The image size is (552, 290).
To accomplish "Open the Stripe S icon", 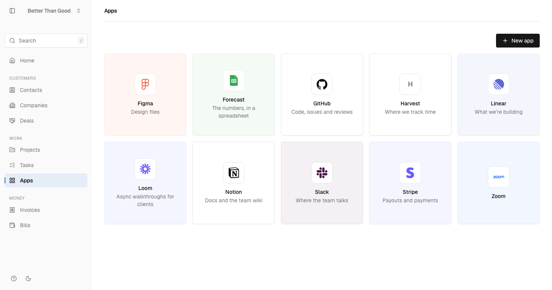I will [410, 173].
